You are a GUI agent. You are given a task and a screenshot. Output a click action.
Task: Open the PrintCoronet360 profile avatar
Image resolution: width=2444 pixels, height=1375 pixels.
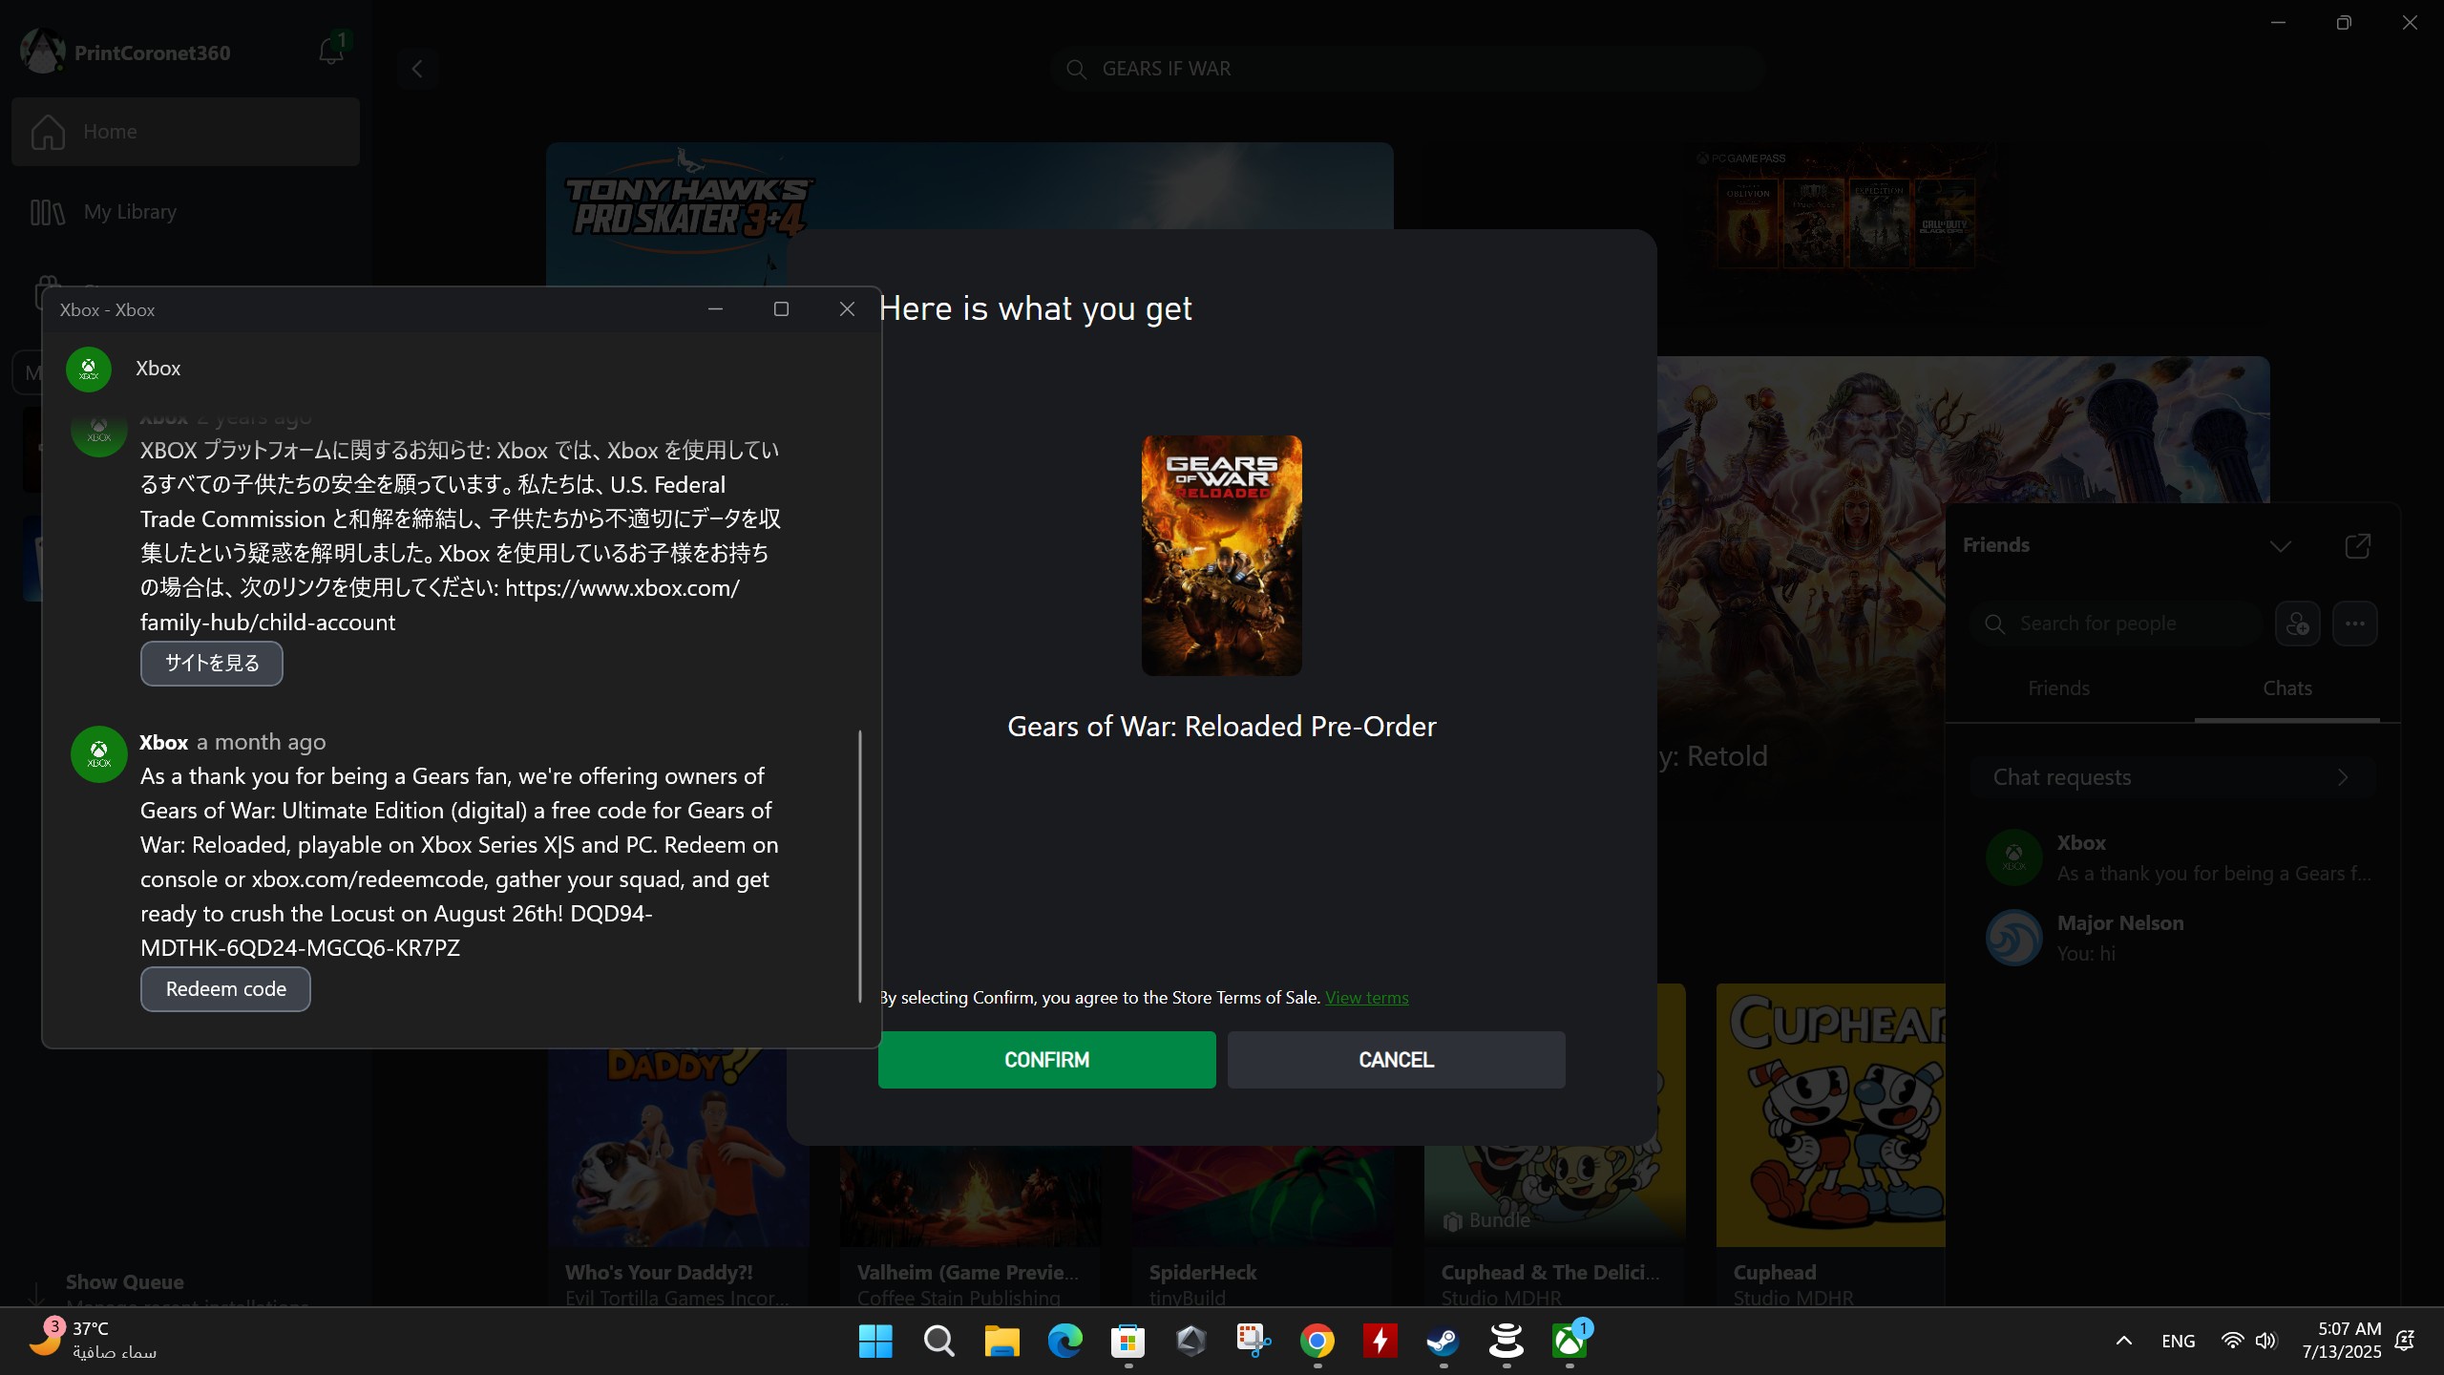[x=42, y=52]
